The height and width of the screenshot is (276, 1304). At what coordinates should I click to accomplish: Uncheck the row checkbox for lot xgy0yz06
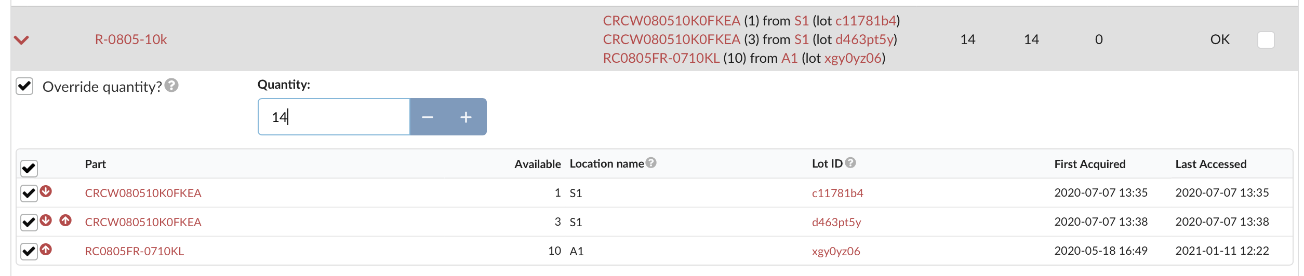[x=29, y=252]
